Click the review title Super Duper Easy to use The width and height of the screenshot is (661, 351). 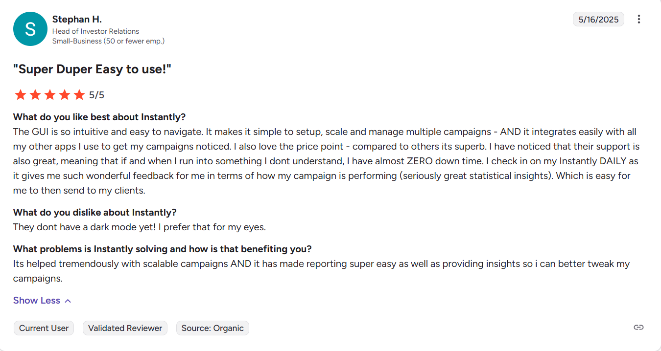(x=93, y=69)
